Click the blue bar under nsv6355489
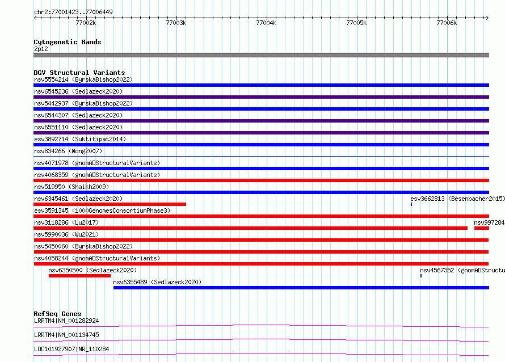This screenshot has height=362, width=505. point(301,288)
